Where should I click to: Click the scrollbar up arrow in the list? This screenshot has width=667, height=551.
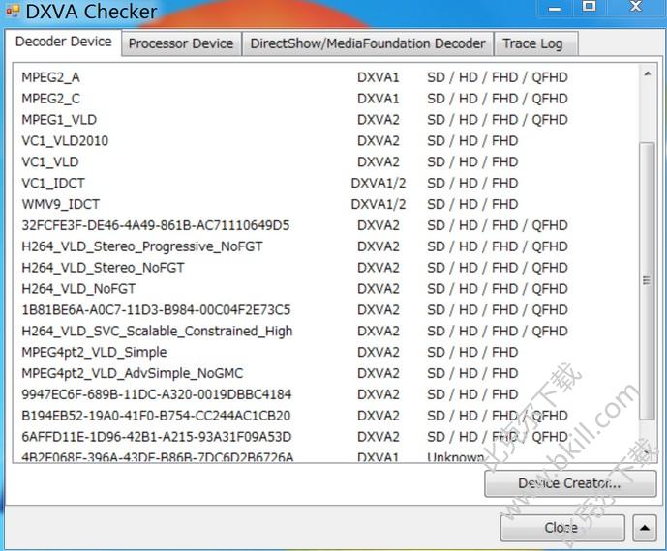coord(647,73)
